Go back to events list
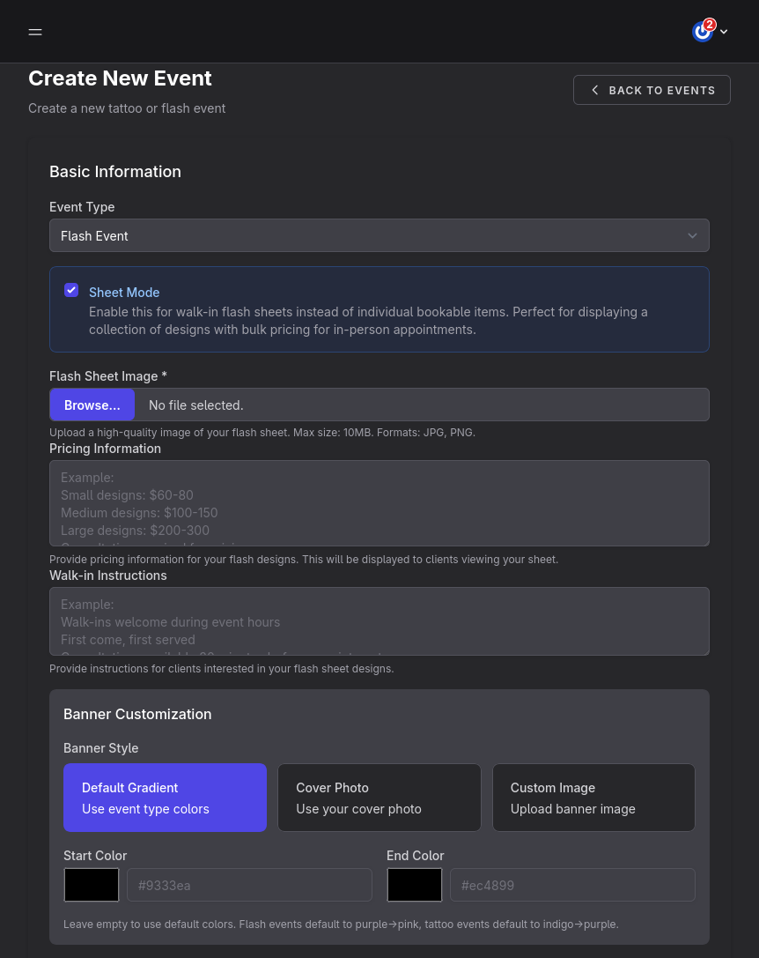The image size is (759, 958). (x=652, y=90)
